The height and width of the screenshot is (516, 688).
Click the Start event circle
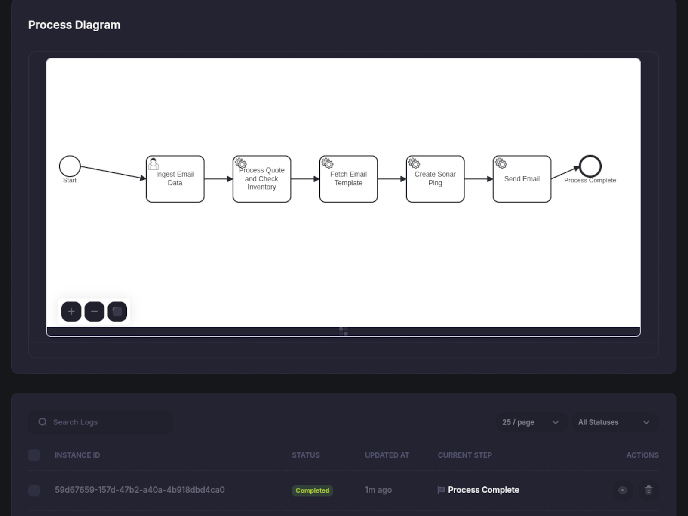70,166
